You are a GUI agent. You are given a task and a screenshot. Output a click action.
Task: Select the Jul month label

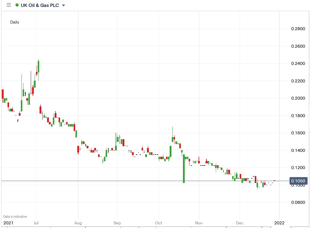[x=36, y=223]
